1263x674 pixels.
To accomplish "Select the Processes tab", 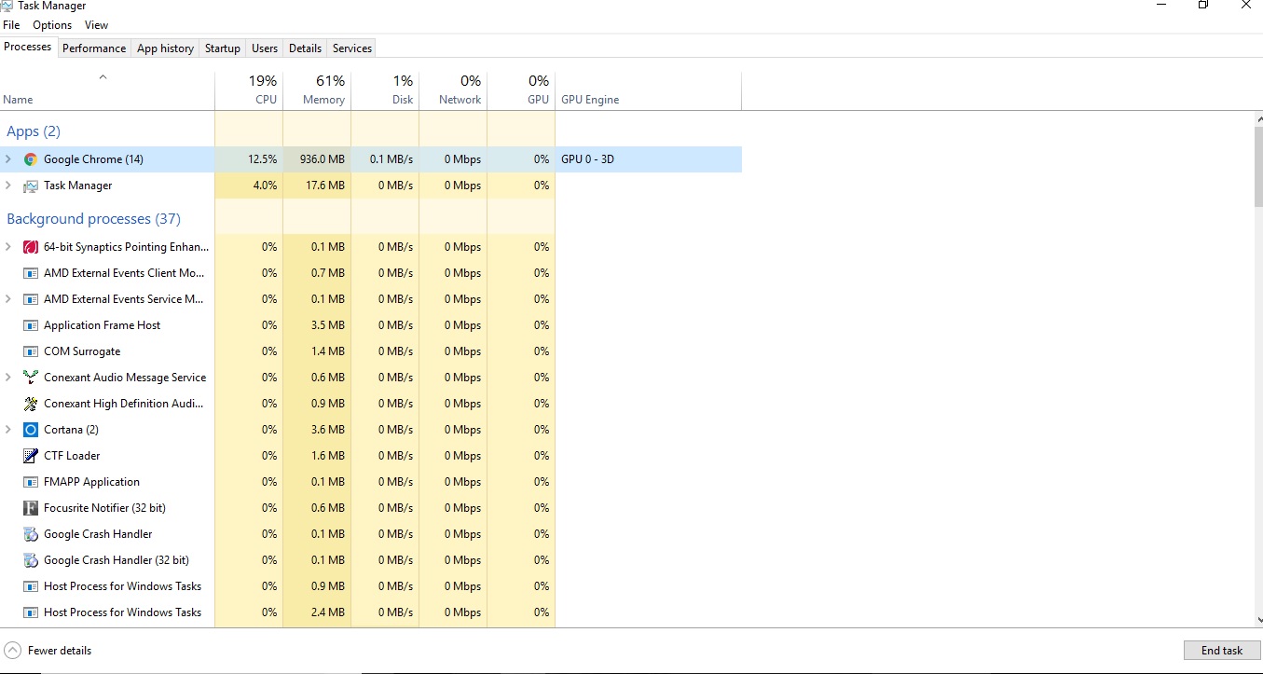I will tap(28, 47).
